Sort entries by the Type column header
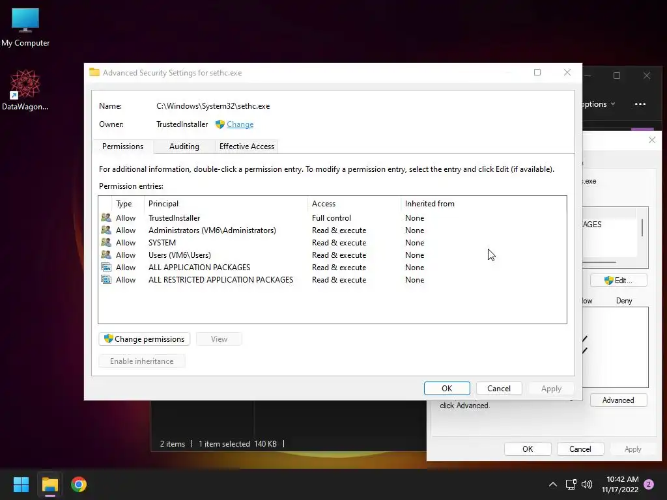 coord(124,204)
